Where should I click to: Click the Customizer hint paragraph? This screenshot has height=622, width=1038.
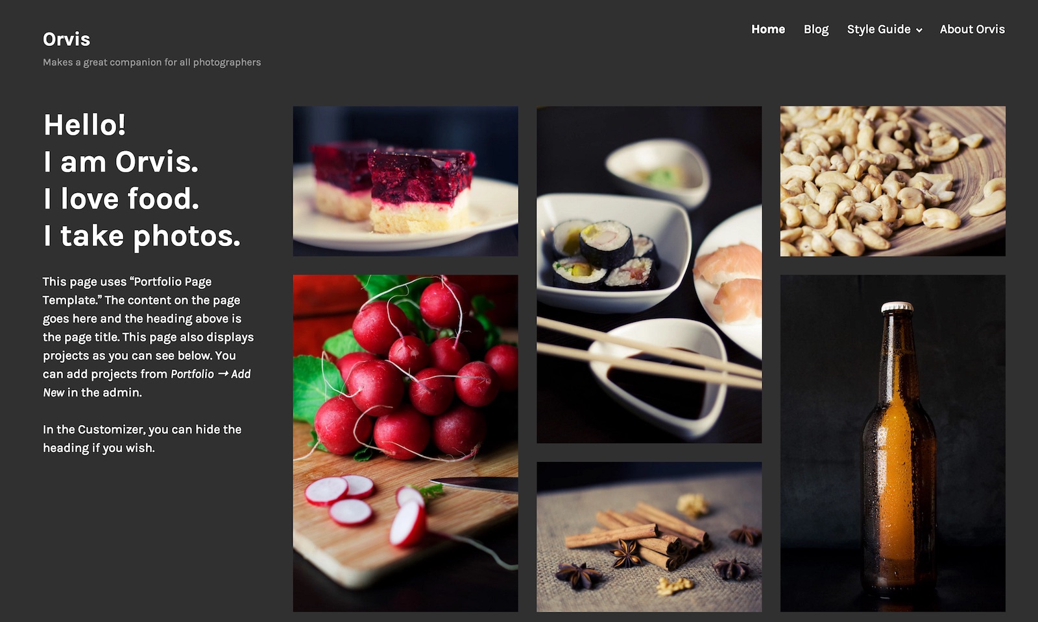coord(142,439)
